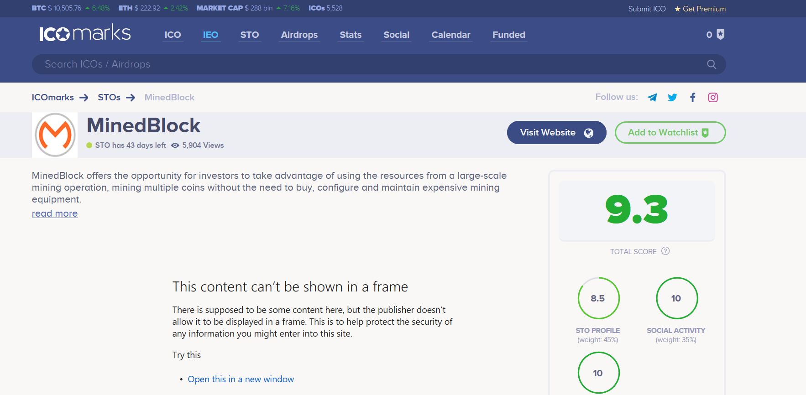Open the Funded menu item
The image size is (806, 395).
click(509, 35)
